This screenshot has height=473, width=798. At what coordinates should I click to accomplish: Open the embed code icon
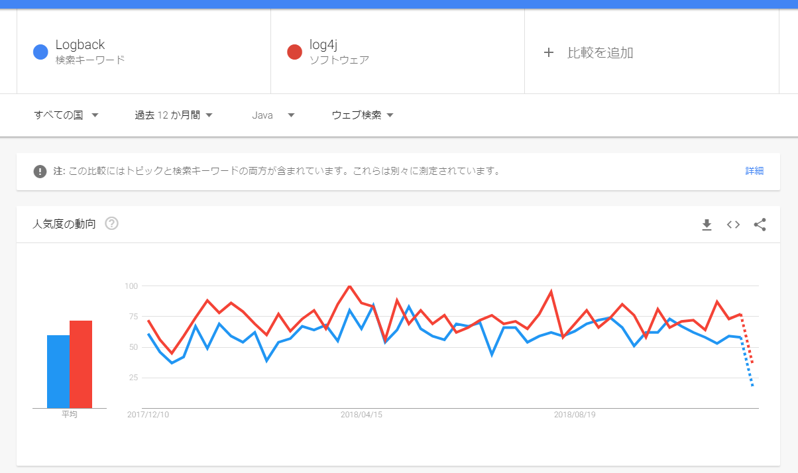coord(733,225)
